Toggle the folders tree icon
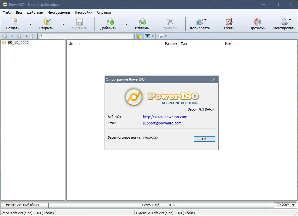 140,36
